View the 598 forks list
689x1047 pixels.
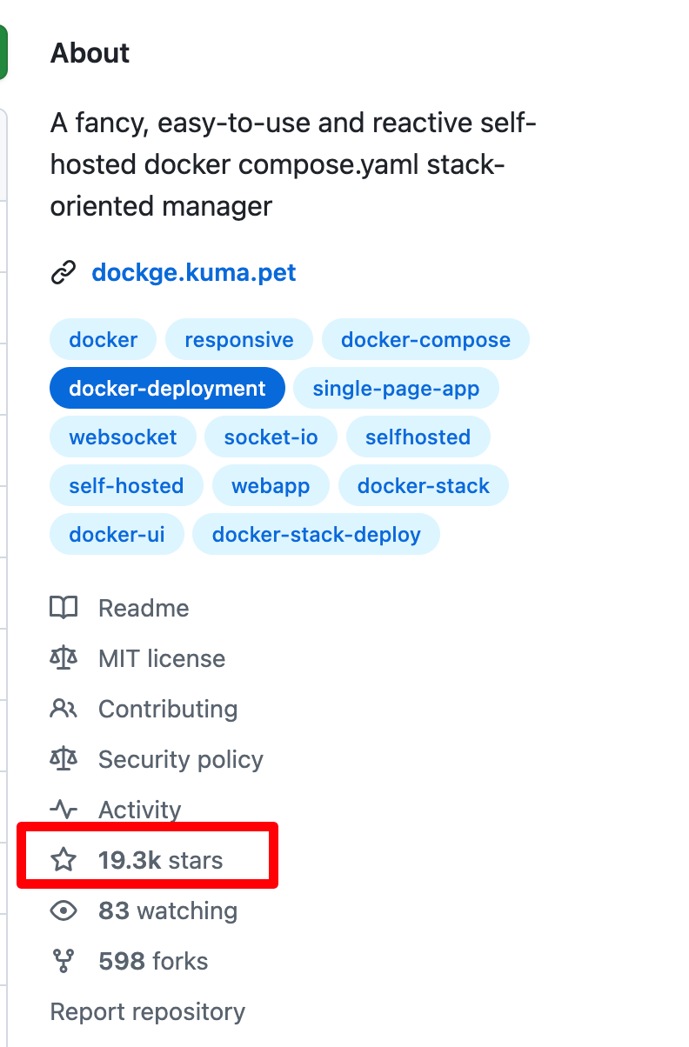(153, 961)
